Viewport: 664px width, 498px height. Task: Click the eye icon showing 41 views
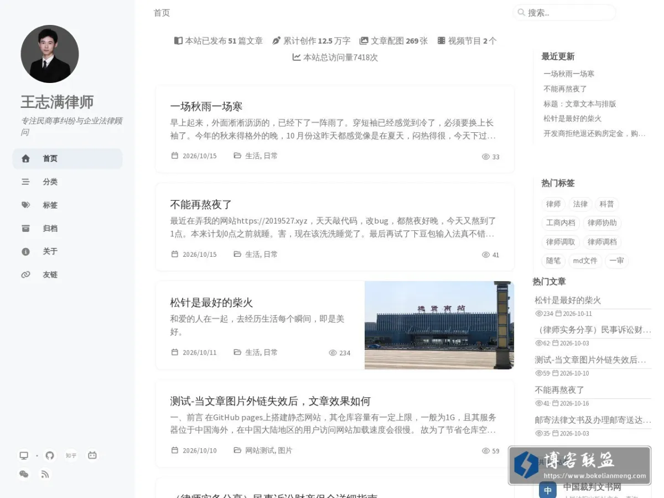click(486, 255)
